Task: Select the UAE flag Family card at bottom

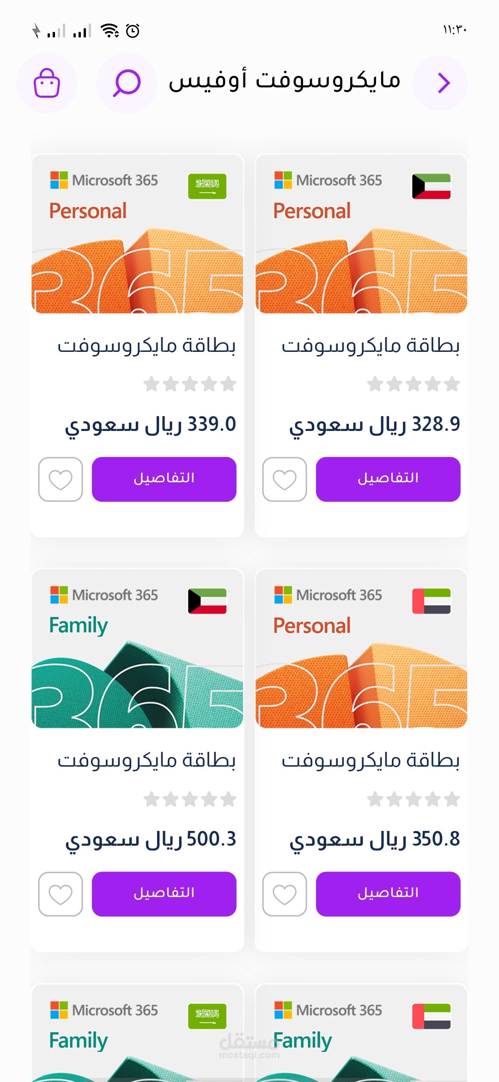Action: pos(361,1033)
